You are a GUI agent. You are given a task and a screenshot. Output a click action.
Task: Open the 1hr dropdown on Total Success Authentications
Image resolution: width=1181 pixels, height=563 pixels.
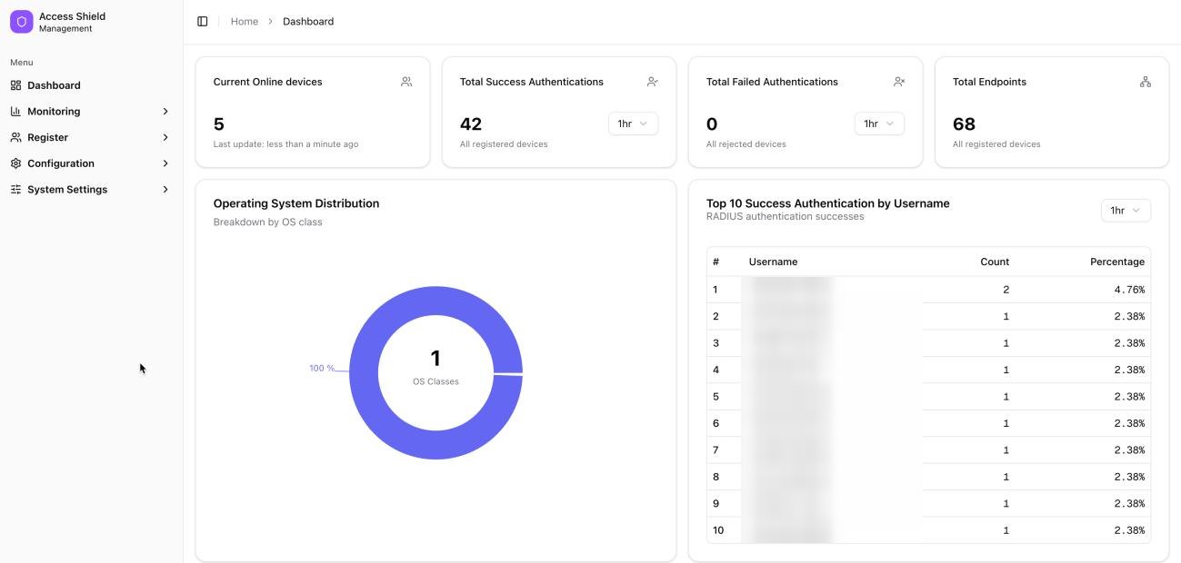click(x=633, y=123)
